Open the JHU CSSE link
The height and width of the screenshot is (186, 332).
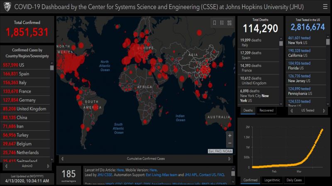[x=105, y=175]
